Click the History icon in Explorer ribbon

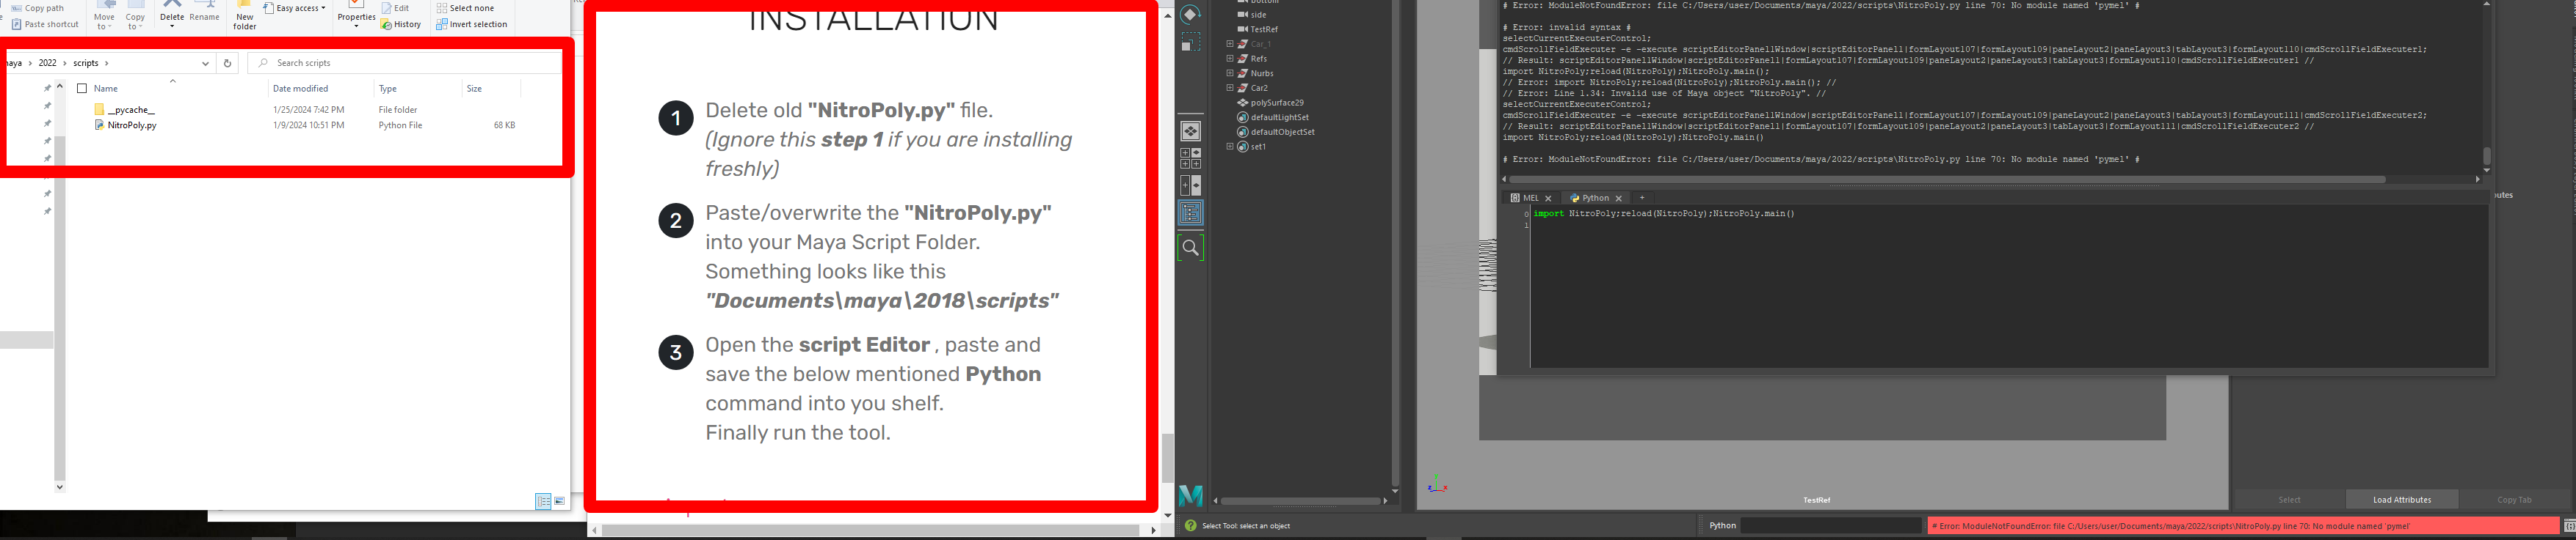(386, 24)
